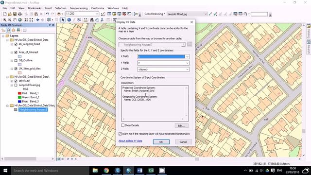Collapse the top-level Layers data frame
The image size is (311, 175).
coord(3,36)
